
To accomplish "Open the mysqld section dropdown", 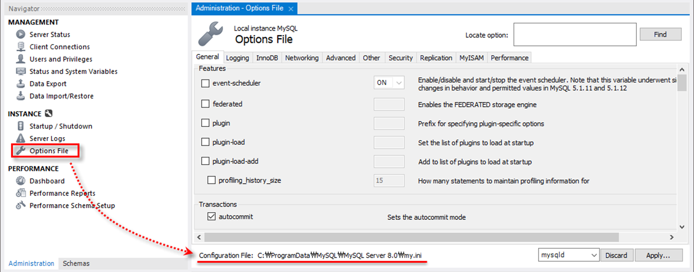I will coord(569,255).
